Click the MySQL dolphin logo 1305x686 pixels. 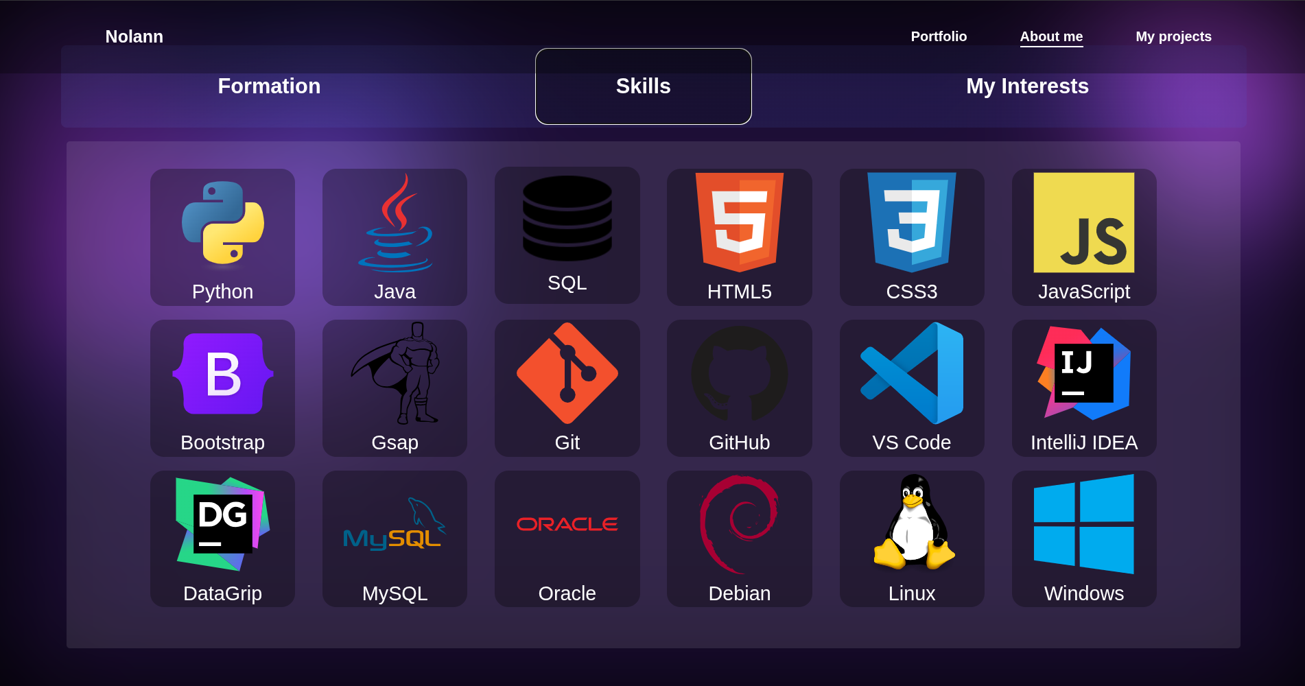click(x=395, y=524)
